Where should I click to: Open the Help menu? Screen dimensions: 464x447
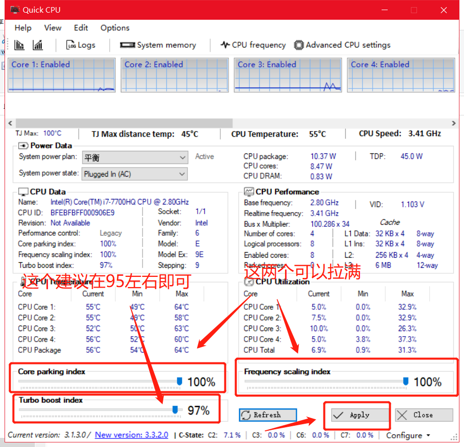click(23, 28)
